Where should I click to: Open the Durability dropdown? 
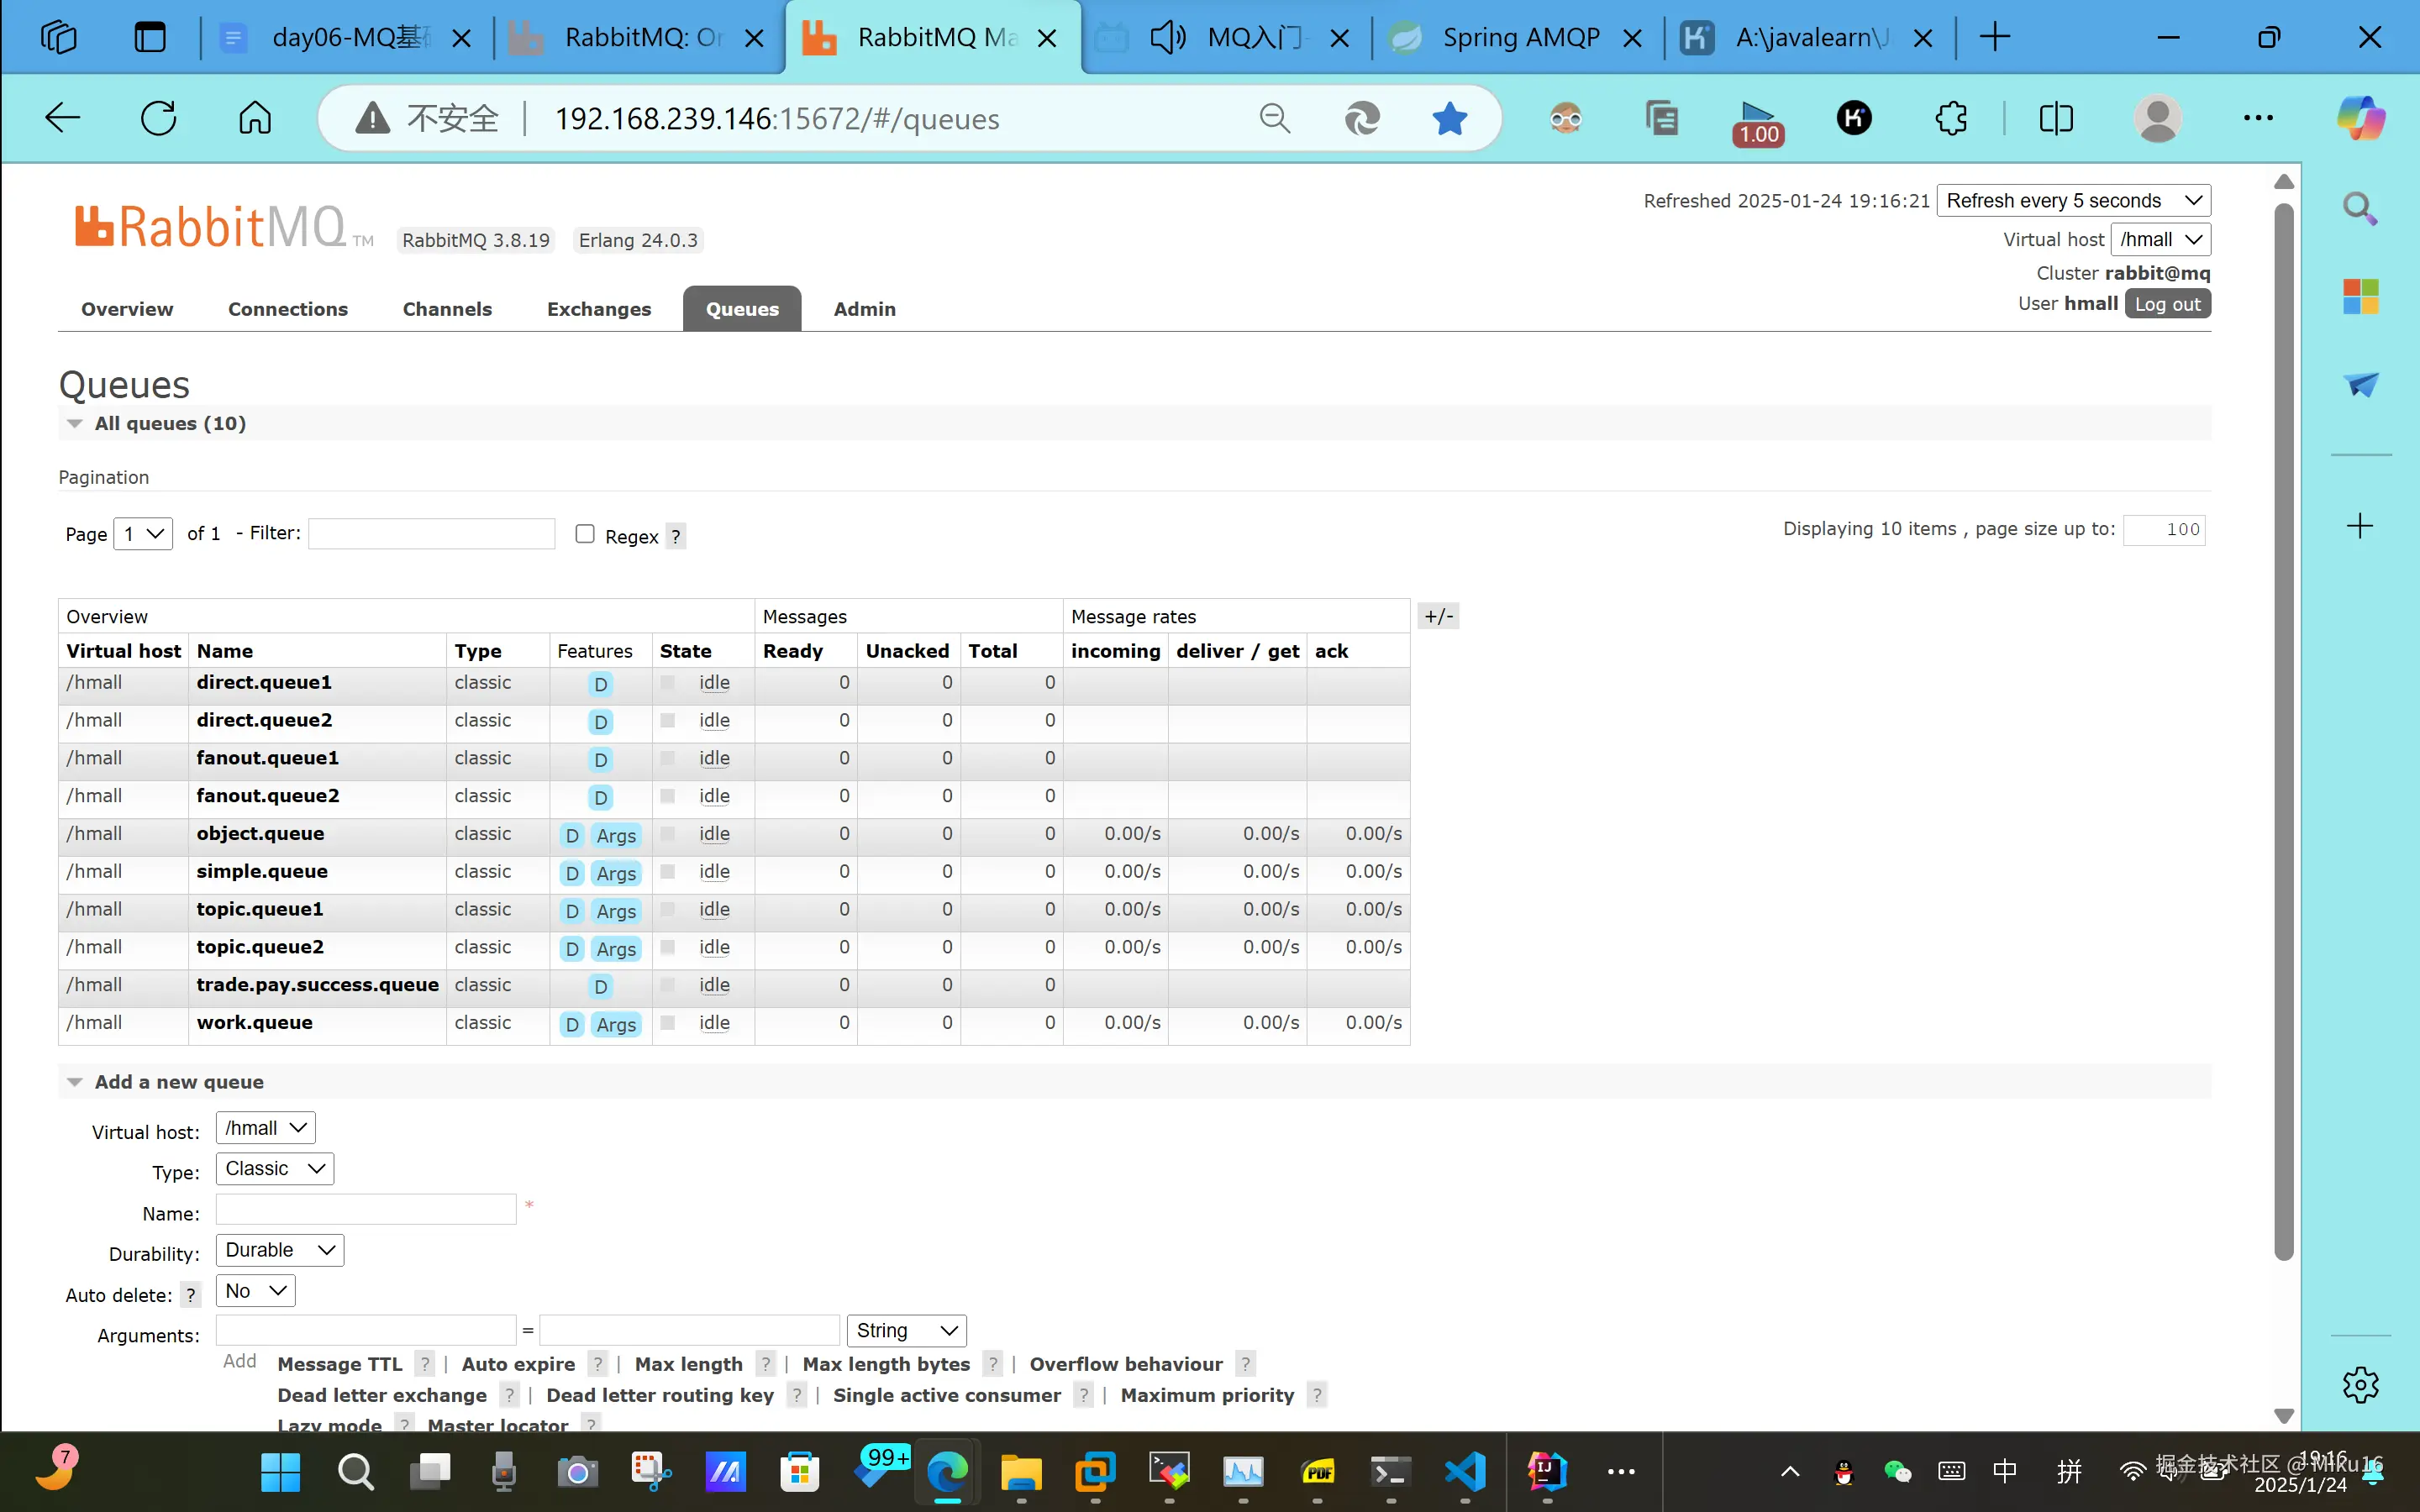(279, 1250)
